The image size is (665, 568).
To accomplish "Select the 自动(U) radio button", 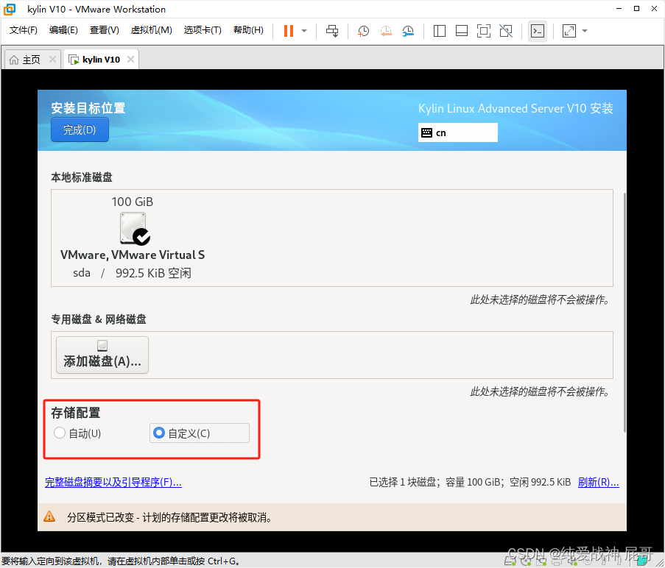I will (x=60, y=433).
